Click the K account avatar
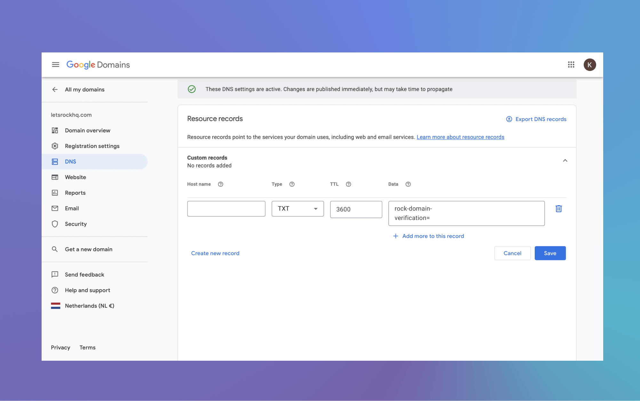The width and height of the screenshot is (640, 401). click(589, 65)
